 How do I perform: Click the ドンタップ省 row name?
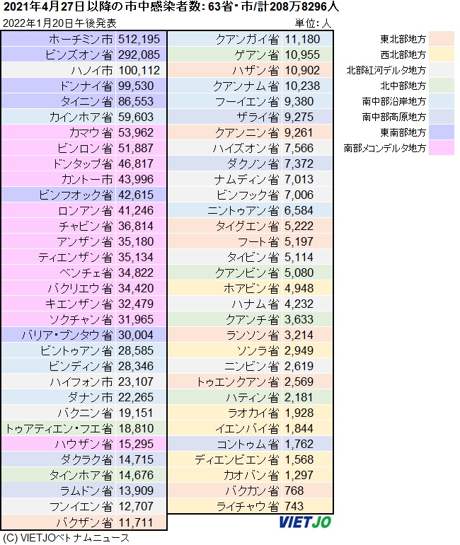click(83, 163)
